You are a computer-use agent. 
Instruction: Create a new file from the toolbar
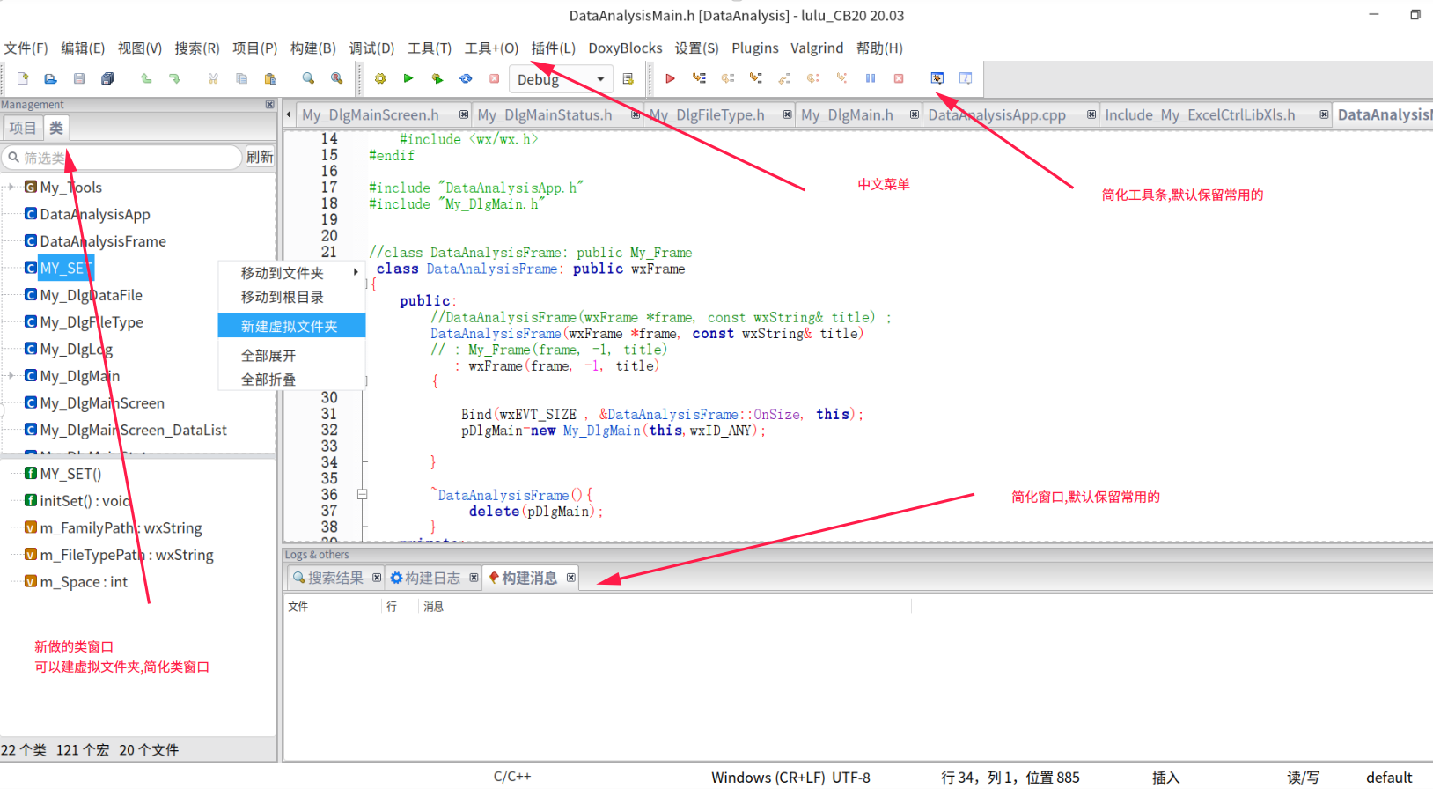pyautogui.click(x=23, y=78)
